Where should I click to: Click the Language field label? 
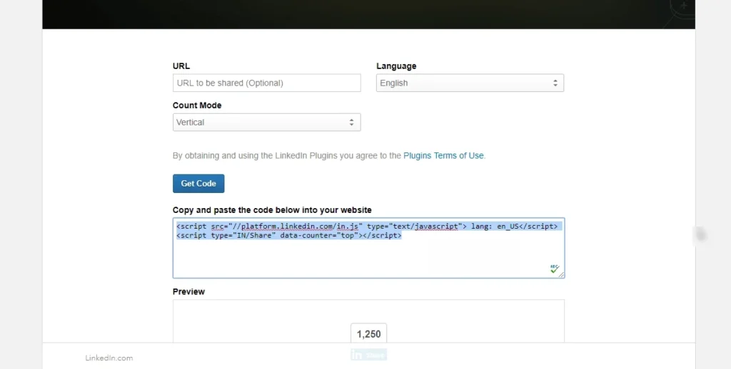[396, 66]
